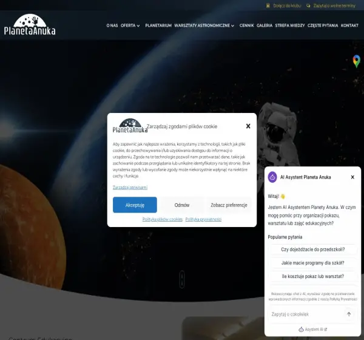Viewport: 364px width, 340px height.
Task: Go to the KONTAKT page
Action: [x=349, y=25]
